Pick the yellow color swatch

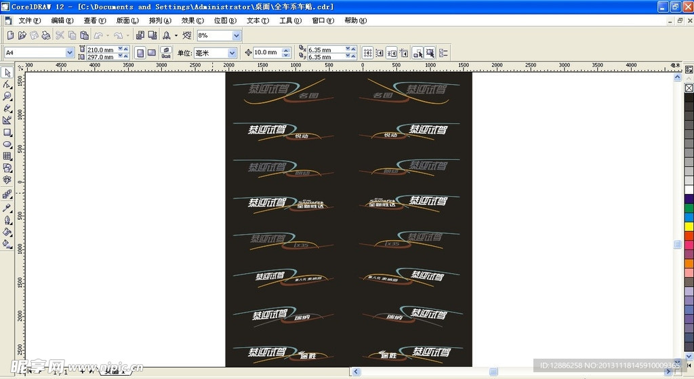pyautogui.click(x=689, y=226)
